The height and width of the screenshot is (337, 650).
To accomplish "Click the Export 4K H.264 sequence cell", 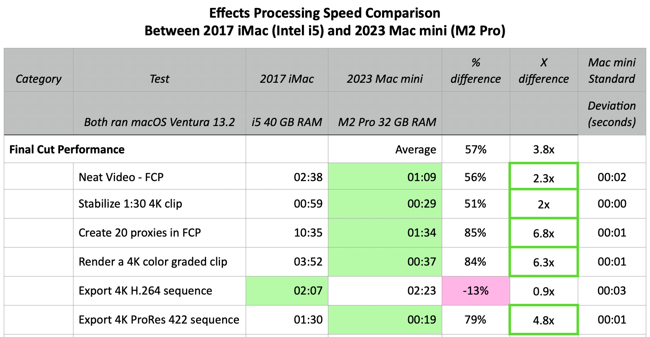I will (x=145, y=291).
